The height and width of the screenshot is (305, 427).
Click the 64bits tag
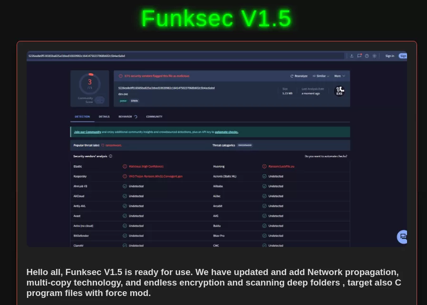[135, 101]
